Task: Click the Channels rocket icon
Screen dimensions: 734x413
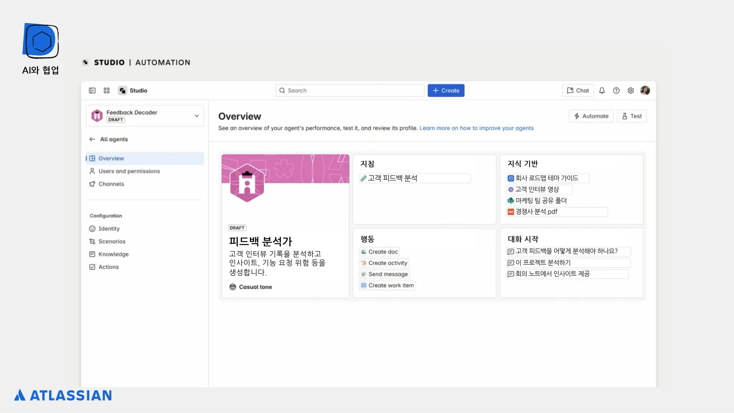Action: pos(92,184)
